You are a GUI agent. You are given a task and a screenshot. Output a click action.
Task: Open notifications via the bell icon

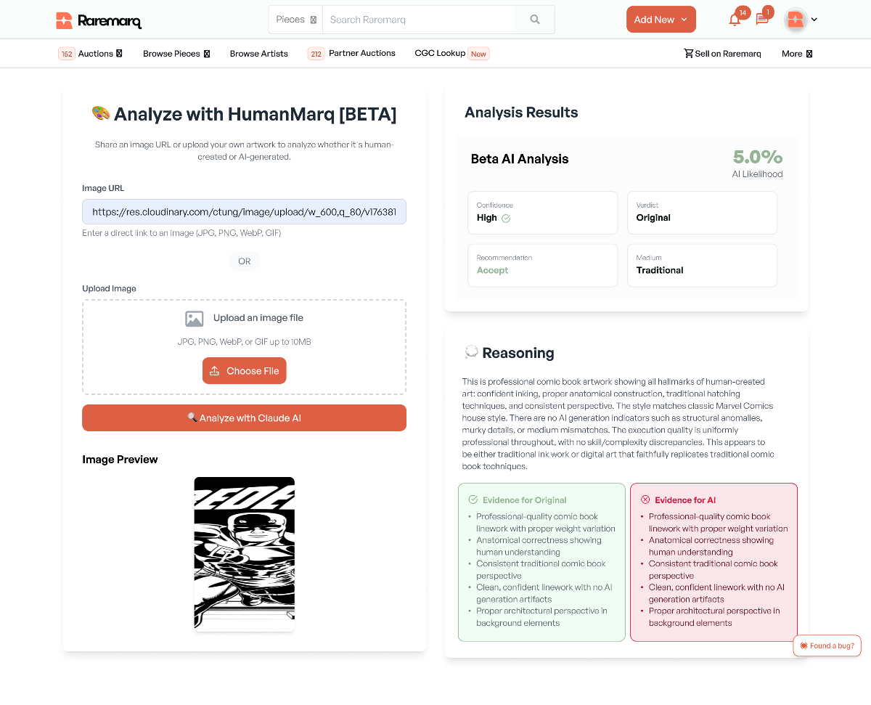pos(733,21)
